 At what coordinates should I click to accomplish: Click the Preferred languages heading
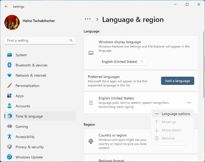click(x=104, y=77)
